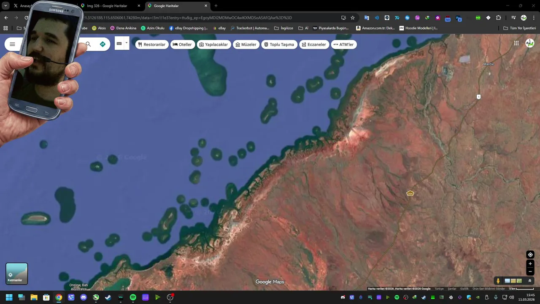The width and height of the screenshot is (540, 304).
Task: Open the tab search dropdown arrow
Action: (5, 6)
